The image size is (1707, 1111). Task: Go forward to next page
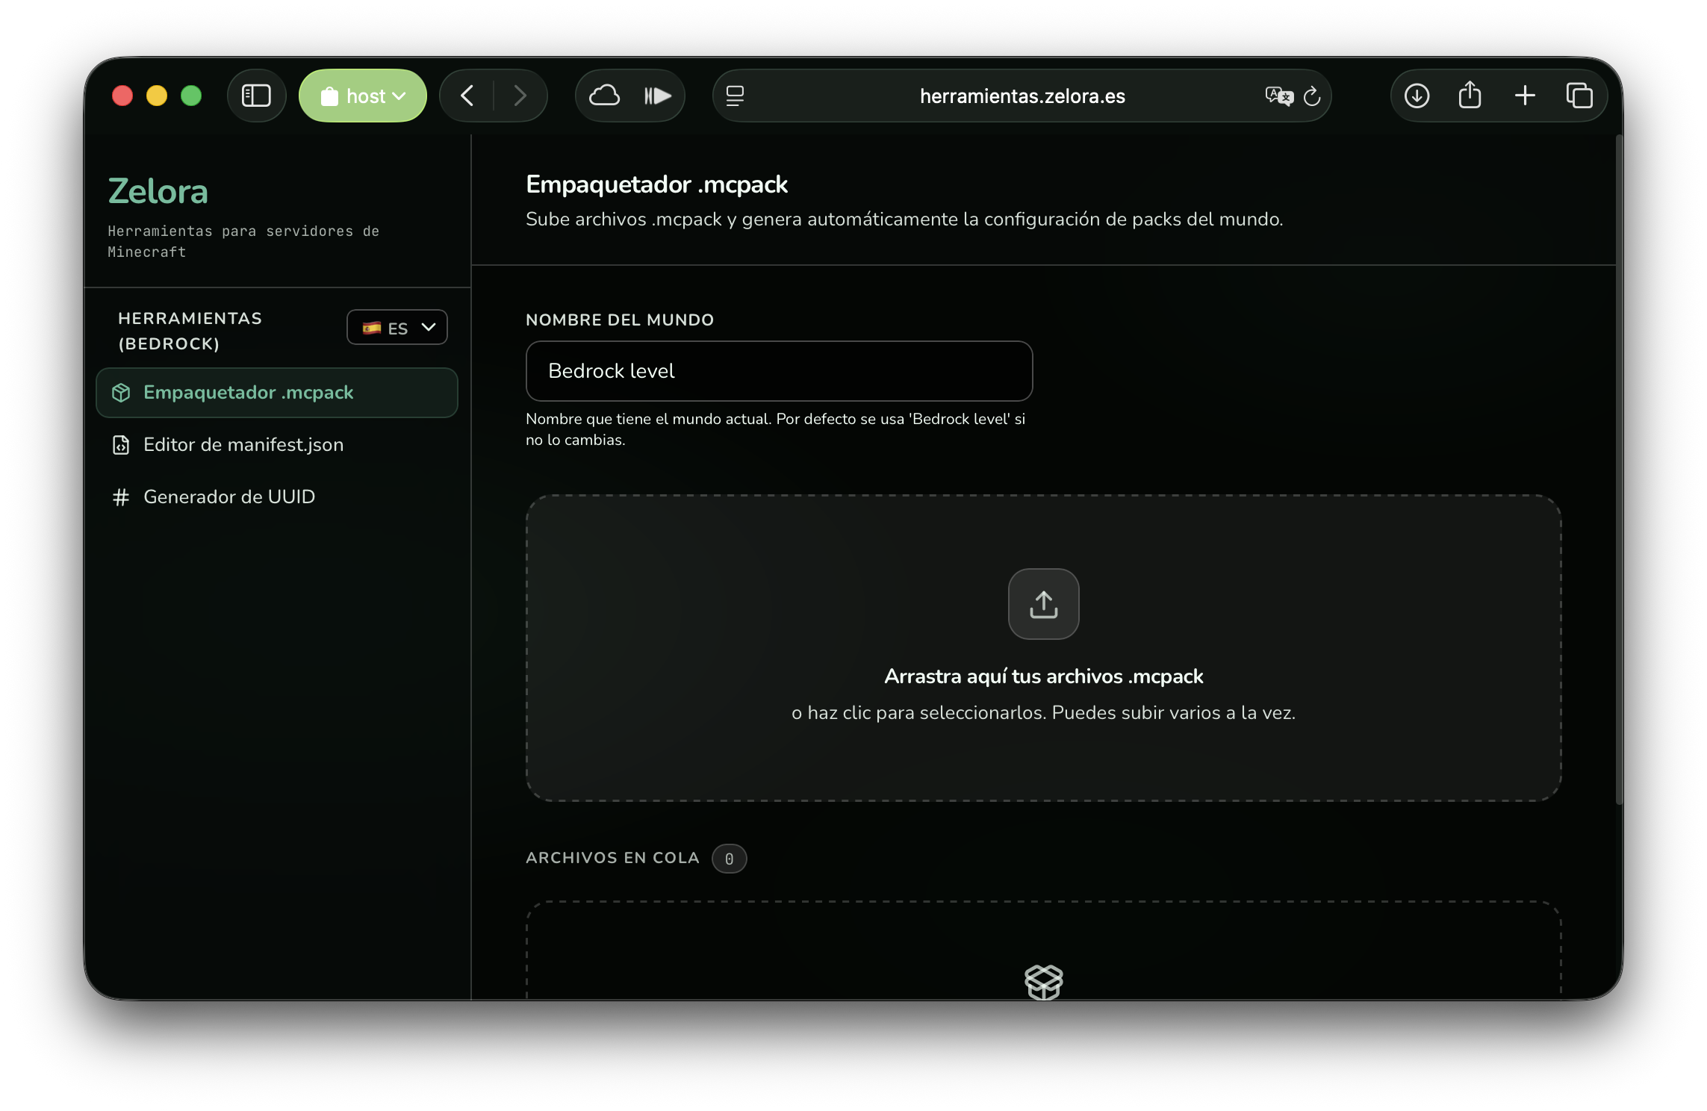tap(520, 96)
